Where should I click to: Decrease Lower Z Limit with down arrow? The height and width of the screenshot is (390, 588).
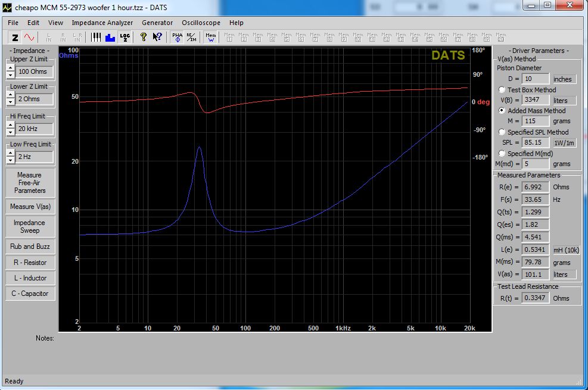click(x=11, y=102)
